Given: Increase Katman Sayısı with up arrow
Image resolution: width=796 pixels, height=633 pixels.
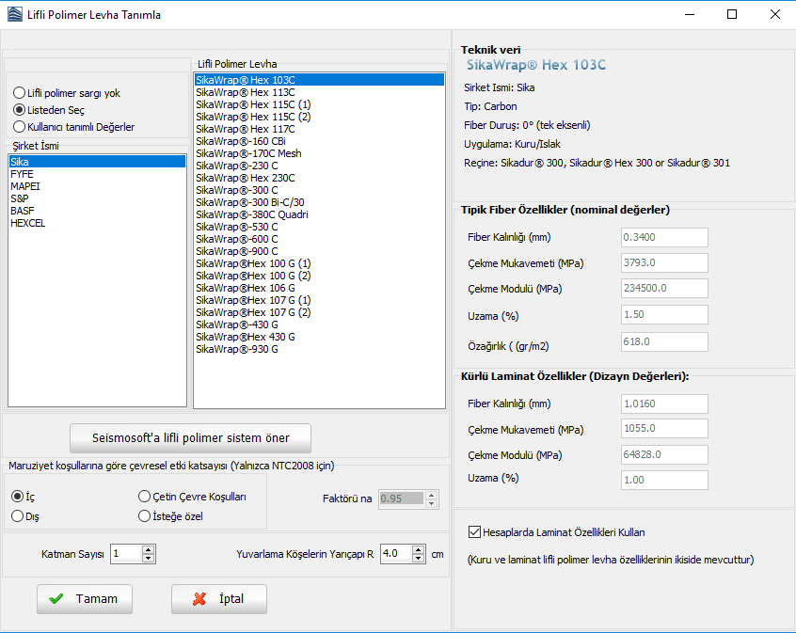Looking at the screenshot, I should click(148, 549).
